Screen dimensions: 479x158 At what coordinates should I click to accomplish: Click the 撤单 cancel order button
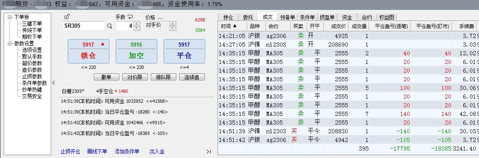point(106,77)
